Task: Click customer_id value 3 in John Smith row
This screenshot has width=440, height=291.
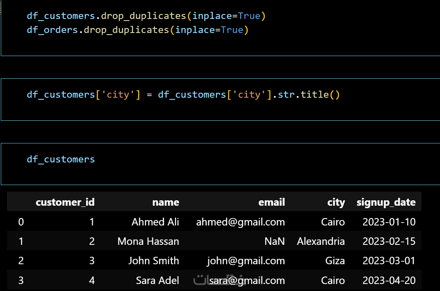Action: point(92,260)
